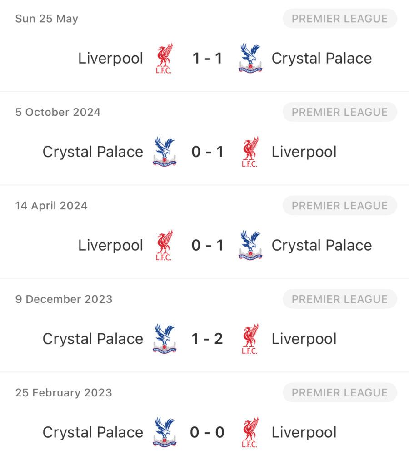Screen dimensions: 409x465
Task: Select Premier League tag for Sun 25 May
Action: pyautogui.click(x=340, y=18)
